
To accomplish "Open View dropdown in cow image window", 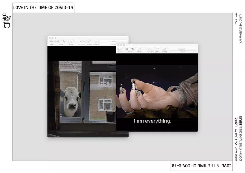I will 51,41.
